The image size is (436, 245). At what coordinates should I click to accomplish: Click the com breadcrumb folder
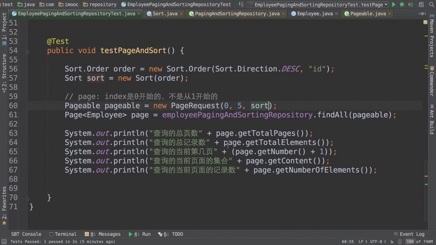[x=47, y=4]
